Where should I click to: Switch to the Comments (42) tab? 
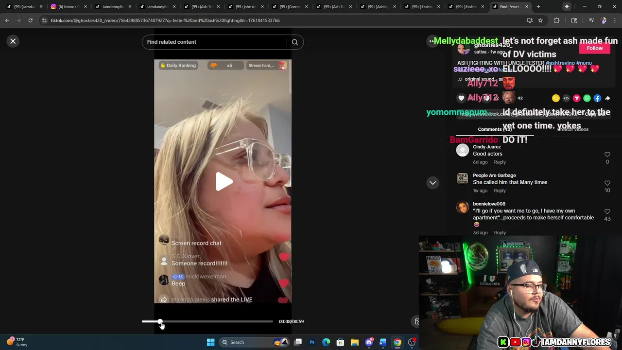[495, 129]
